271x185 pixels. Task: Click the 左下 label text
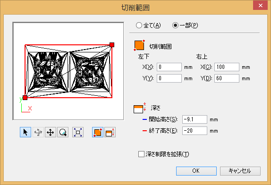(144, 57)
